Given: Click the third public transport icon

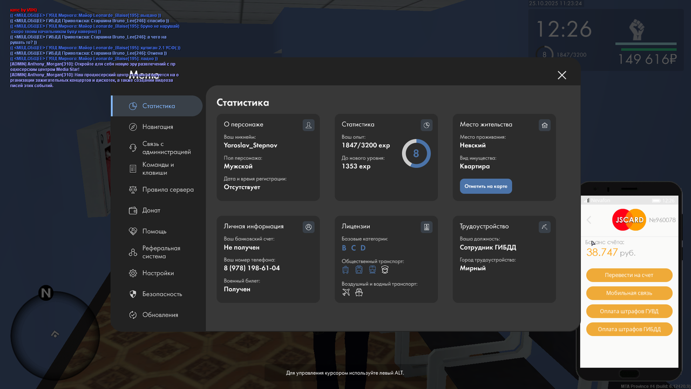Looking at the screenshot, I should (x=372, y=269).
